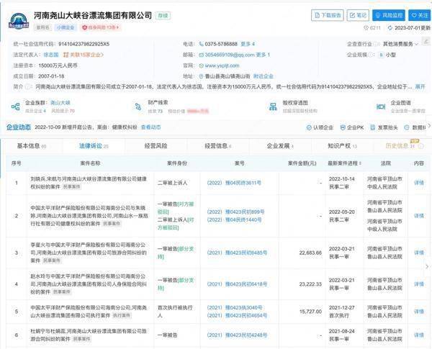The height and width of the screenshot is (349, 432).
Task: Open the www.yspljt.com website link
Action: coord(225,65)
